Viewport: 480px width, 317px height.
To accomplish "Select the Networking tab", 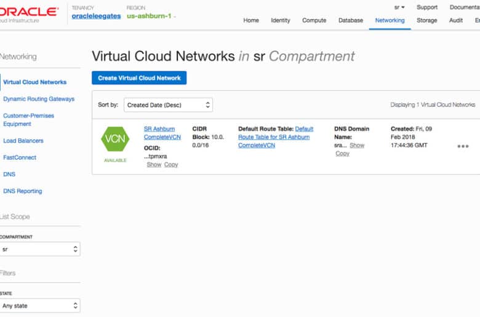I will (x=390, y=20).
